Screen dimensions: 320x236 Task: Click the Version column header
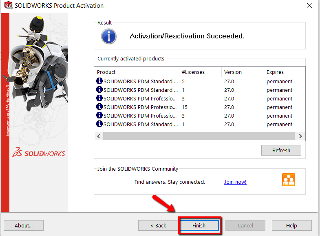[243, 72]
